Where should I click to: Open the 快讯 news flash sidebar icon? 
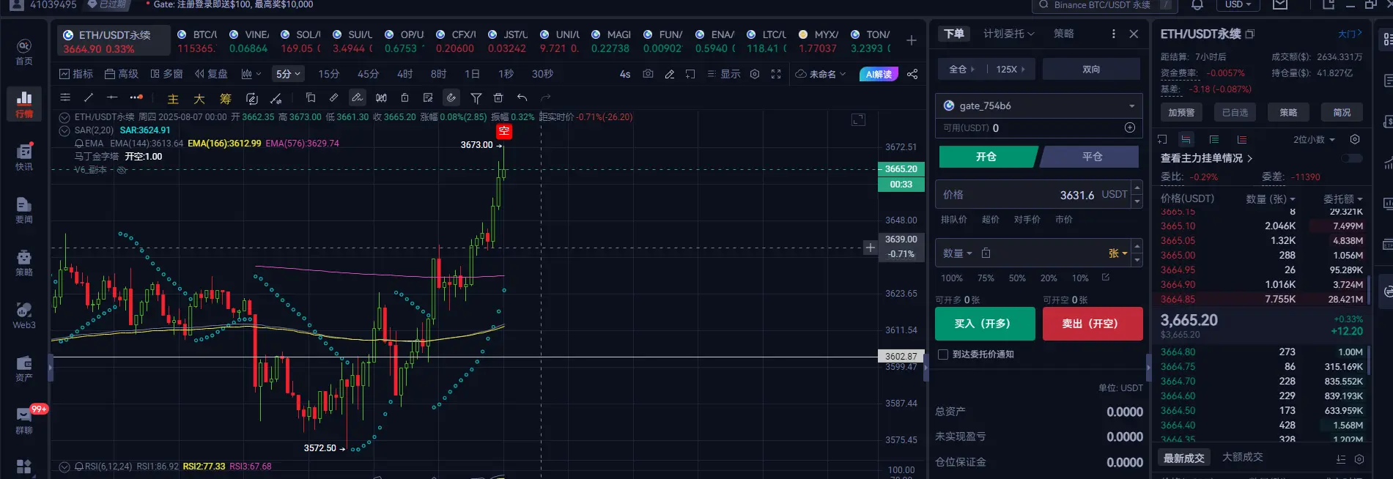pos(24,157)
